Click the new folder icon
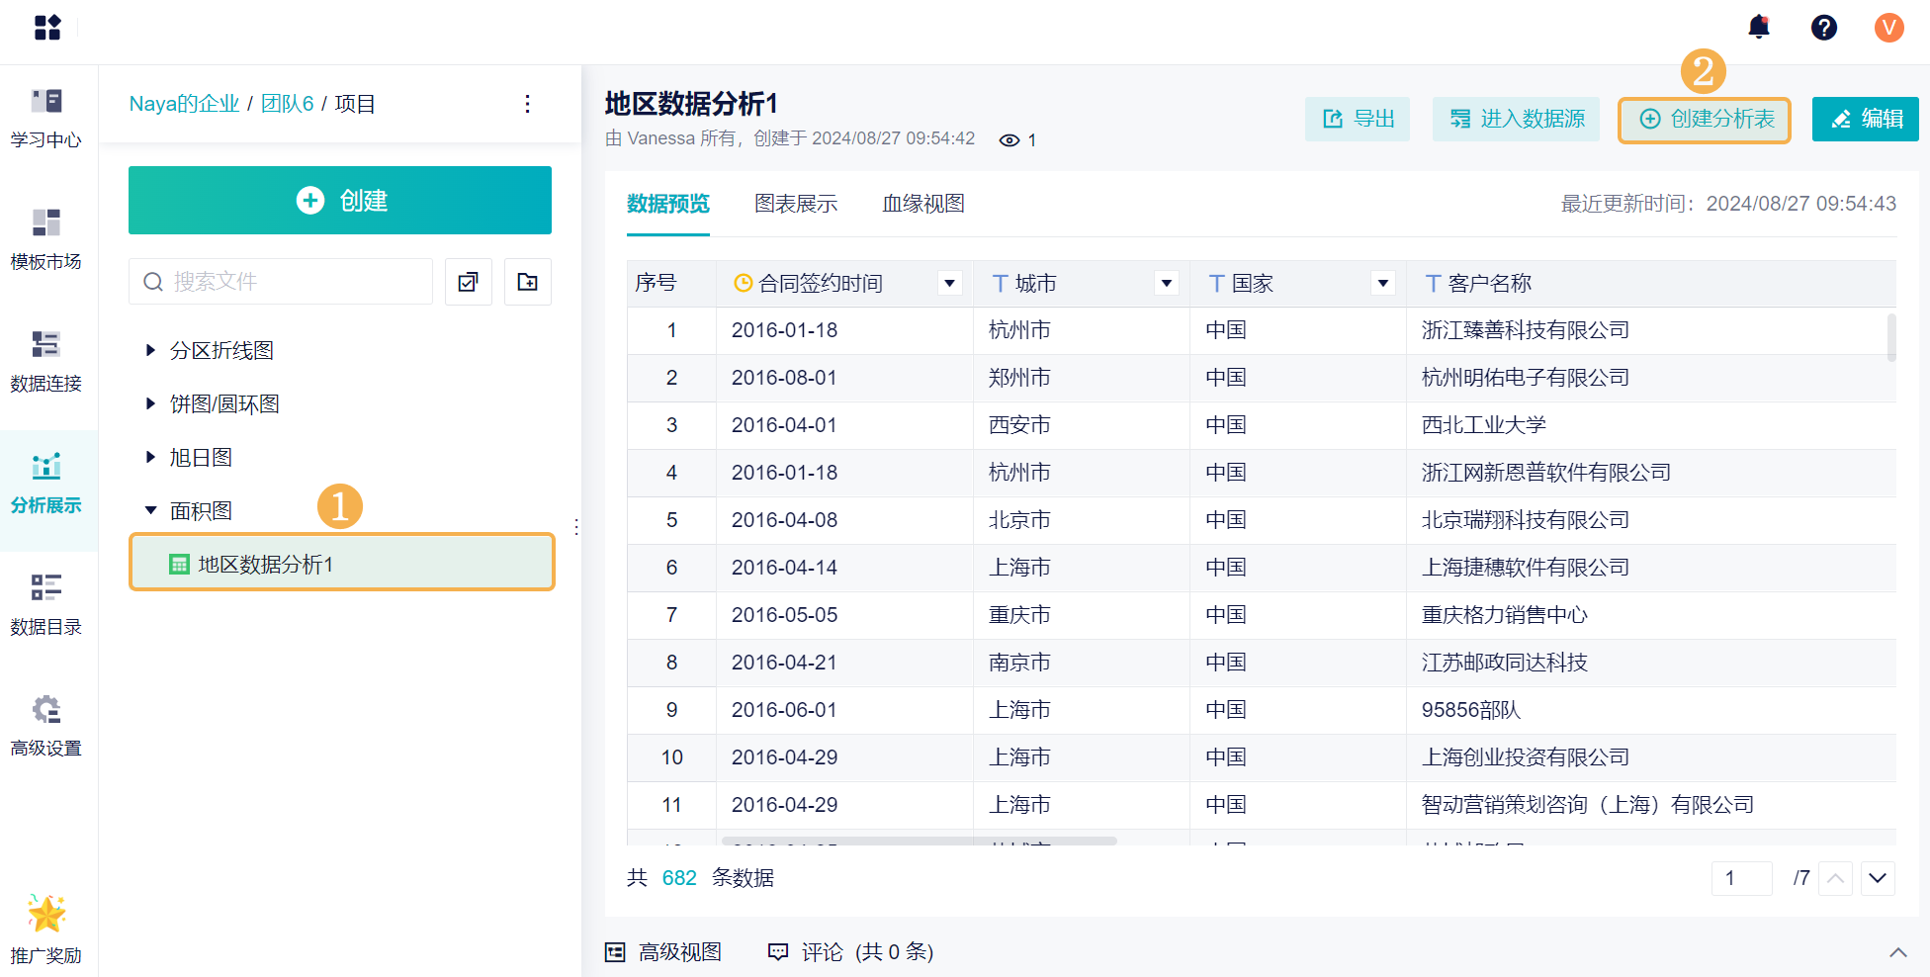1930x977 pixels. (x=528, y=282)
